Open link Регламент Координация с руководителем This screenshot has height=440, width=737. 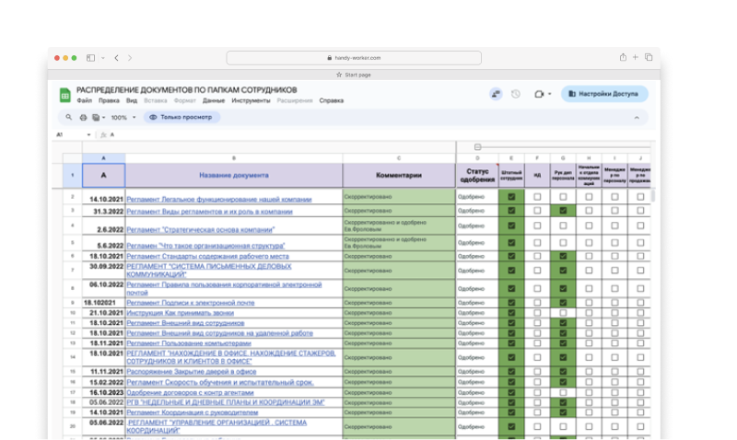pyautogui.click(x=193, y=412)
